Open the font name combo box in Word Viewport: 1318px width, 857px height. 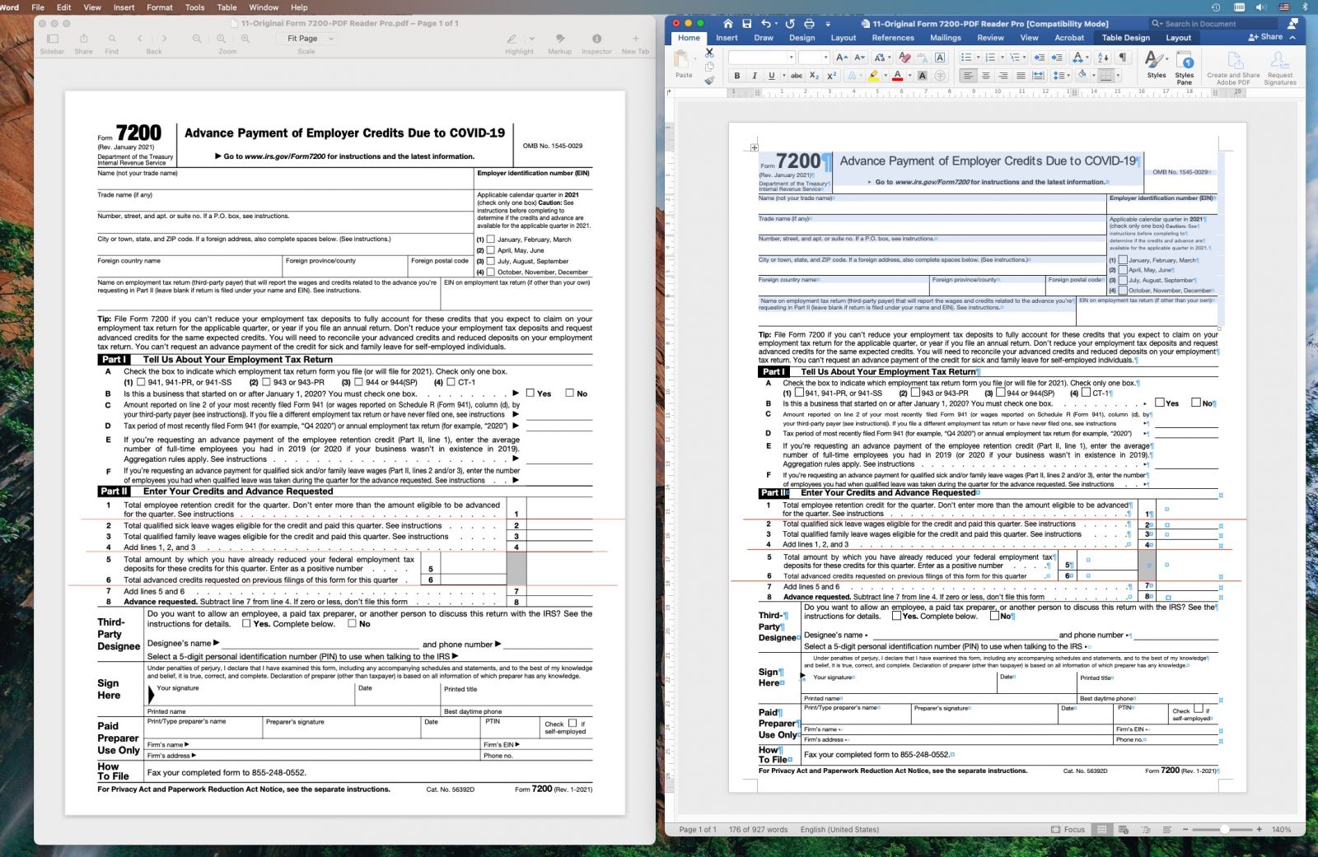click(762, 57)
